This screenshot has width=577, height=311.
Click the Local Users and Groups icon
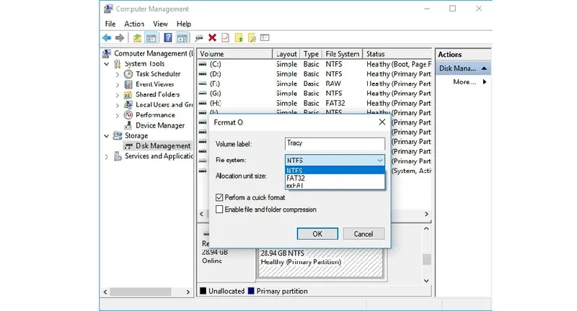tap(128, 104)
